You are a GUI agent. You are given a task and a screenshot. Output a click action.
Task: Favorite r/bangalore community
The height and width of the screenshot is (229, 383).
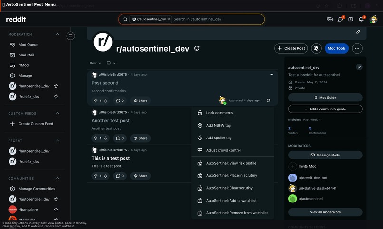coord(56,210)
